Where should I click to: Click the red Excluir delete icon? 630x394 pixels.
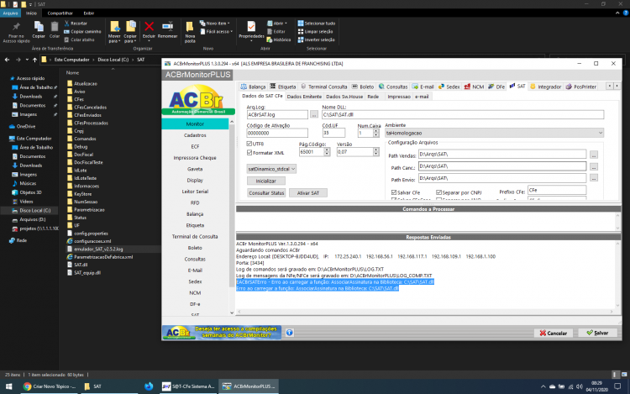149,27
